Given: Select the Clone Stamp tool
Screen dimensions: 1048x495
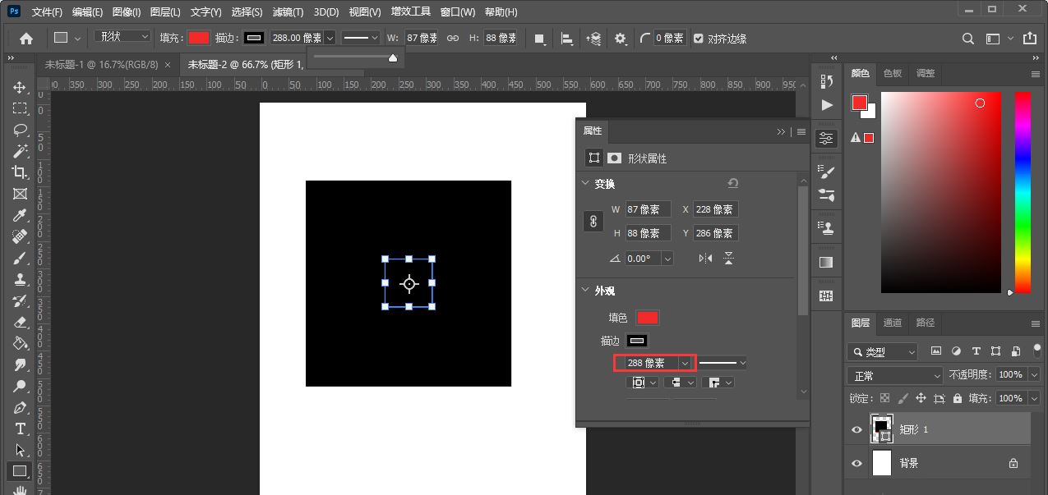Looking at the screenshot, I should pyautogui.click(x=20, y=279).
